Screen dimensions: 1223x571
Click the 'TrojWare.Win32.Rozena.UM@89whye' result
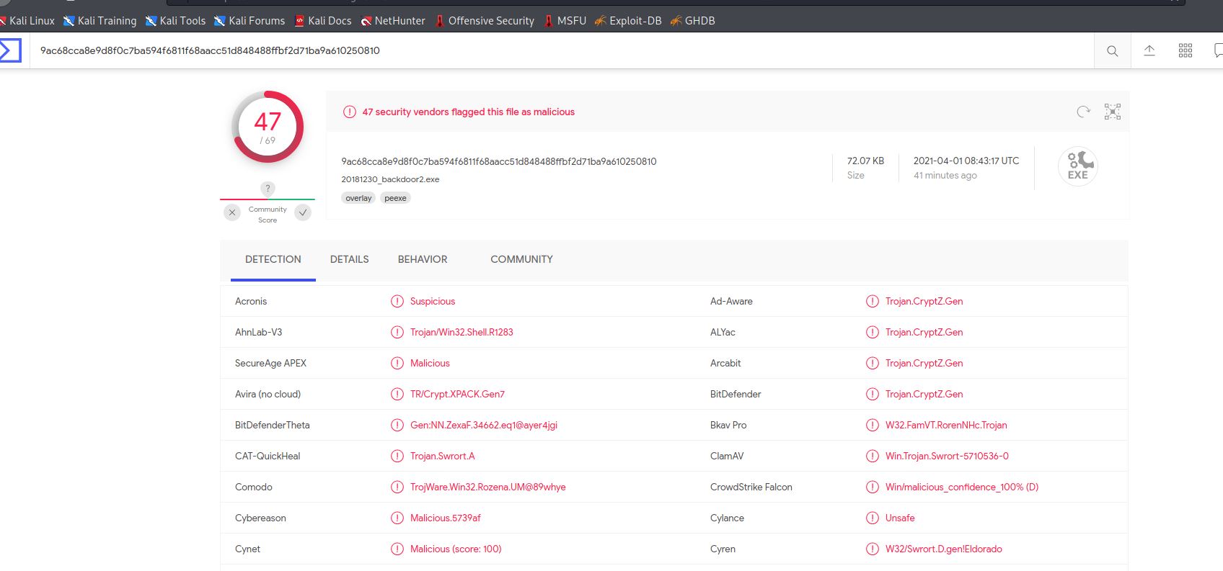tap(488, 487)
